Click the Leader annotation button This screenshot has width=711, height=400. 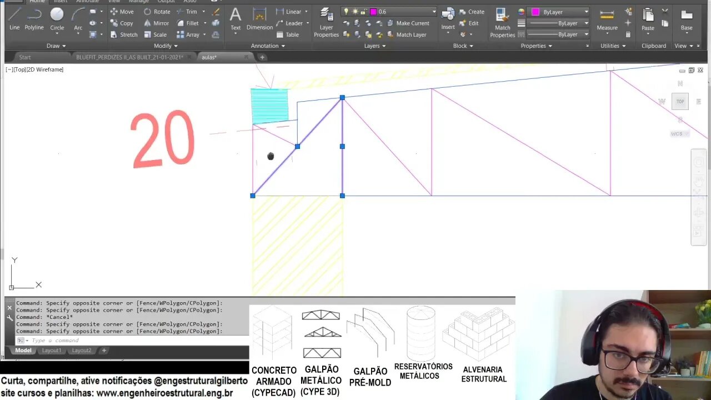tap(289, 23)
